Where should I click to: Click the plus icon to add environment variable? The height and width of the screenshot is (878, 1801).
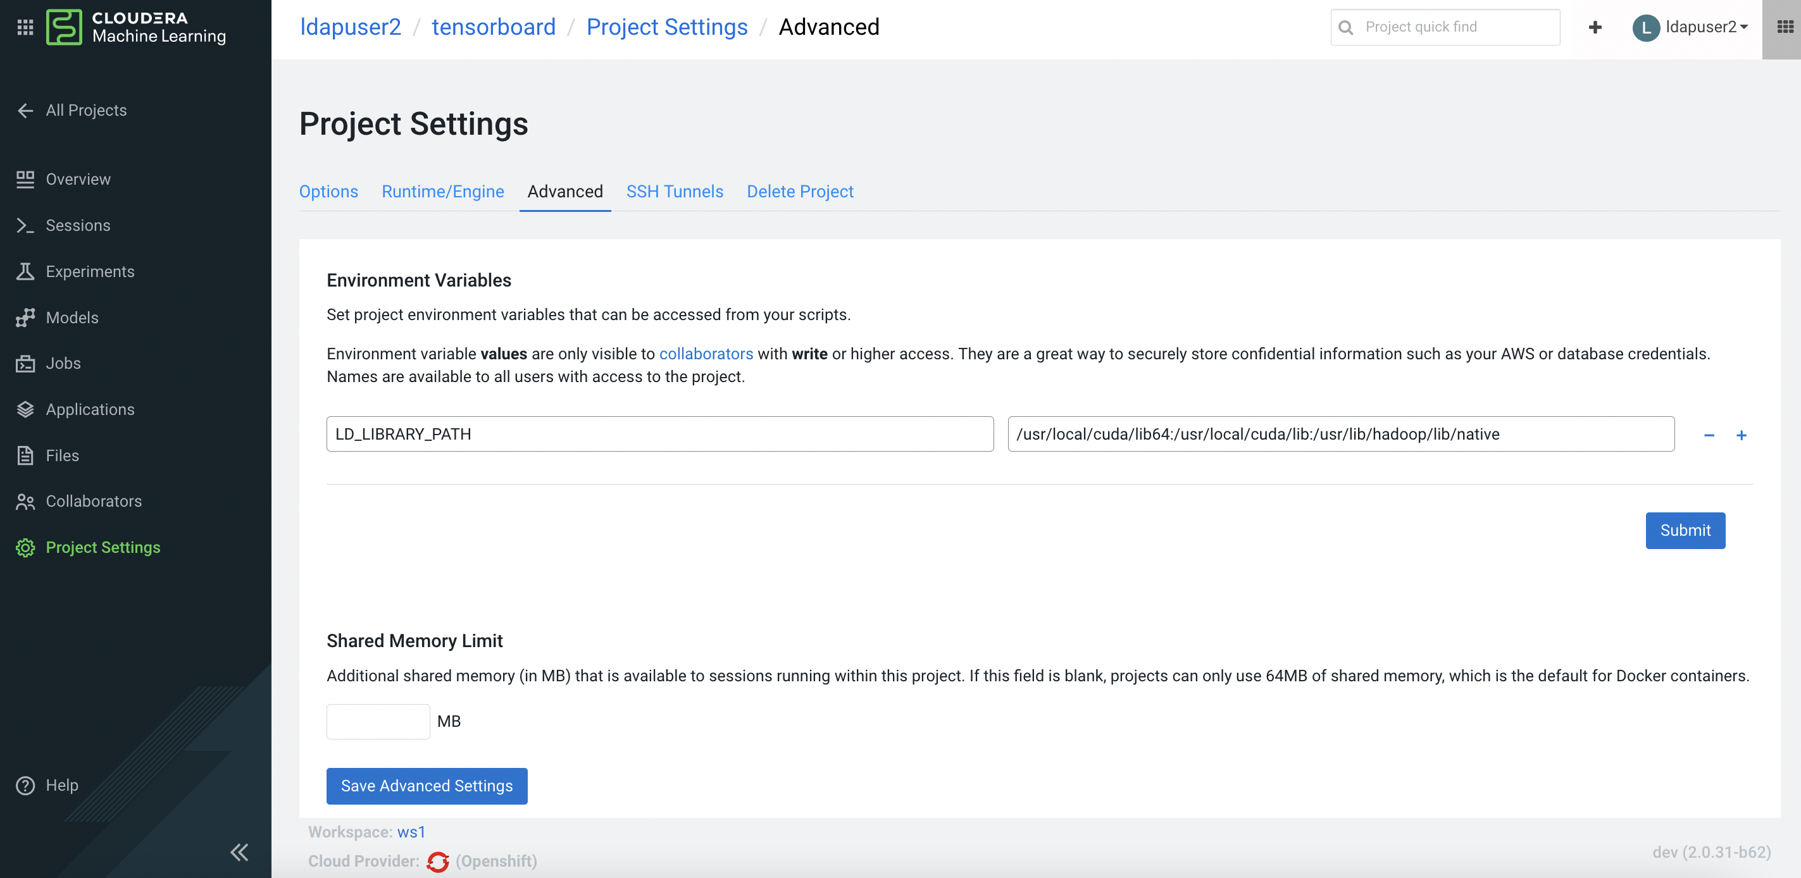[x=1741, y=435]
